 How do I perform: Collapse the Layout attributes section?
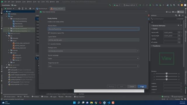pyautogui.click(x=152, y=29)
